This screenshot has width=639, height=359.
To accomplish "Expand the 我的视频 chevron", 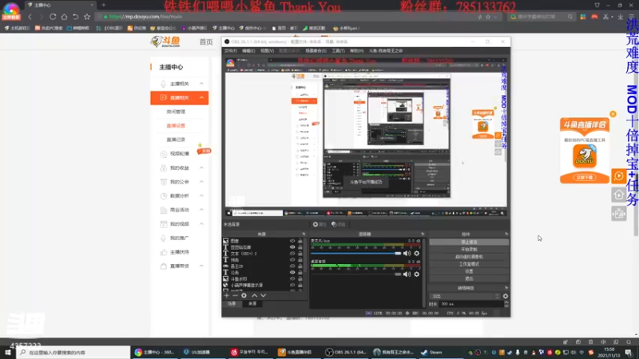I will pyautogui.click(x=201, y=224).
